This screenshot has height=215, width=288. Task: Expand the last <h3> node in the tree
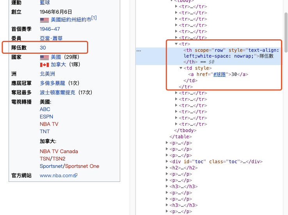tap(167, 205)
